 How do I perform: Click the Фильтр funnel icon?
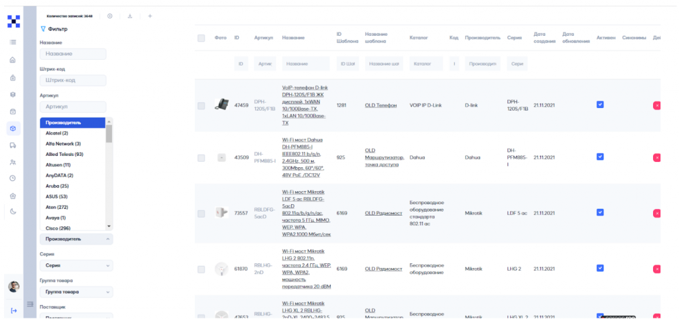[x=43, y=29]
